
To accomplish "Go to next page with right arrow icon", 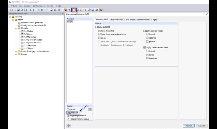I will tap(34, 10).
